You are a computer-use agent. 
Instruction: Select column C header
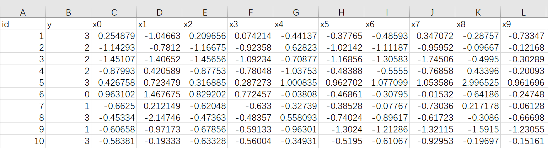pos(114,13)
